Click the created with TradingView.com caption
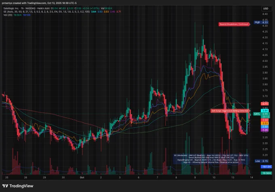Image resolution: width=275 pixels, height=192 pixels. pos(39,3)
